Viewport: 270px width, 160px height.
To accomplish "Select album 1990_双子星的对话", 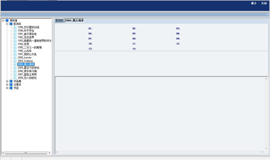I will click(28, 27).
